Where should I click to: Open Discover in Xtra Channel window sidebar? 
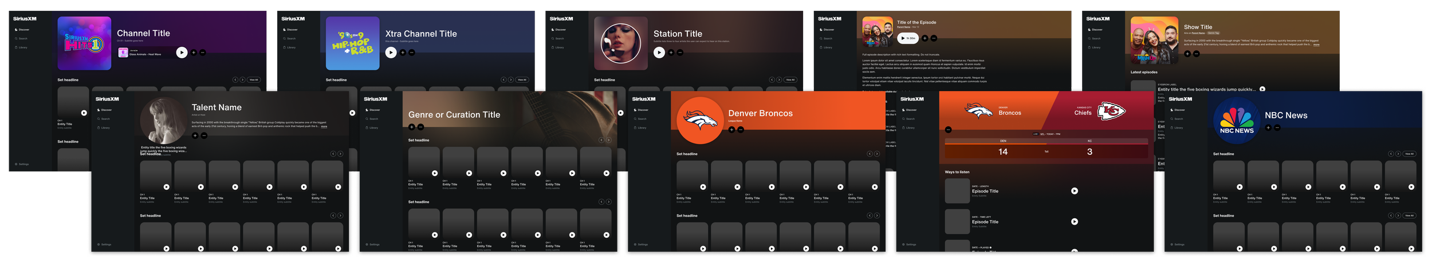coord(290,30)
